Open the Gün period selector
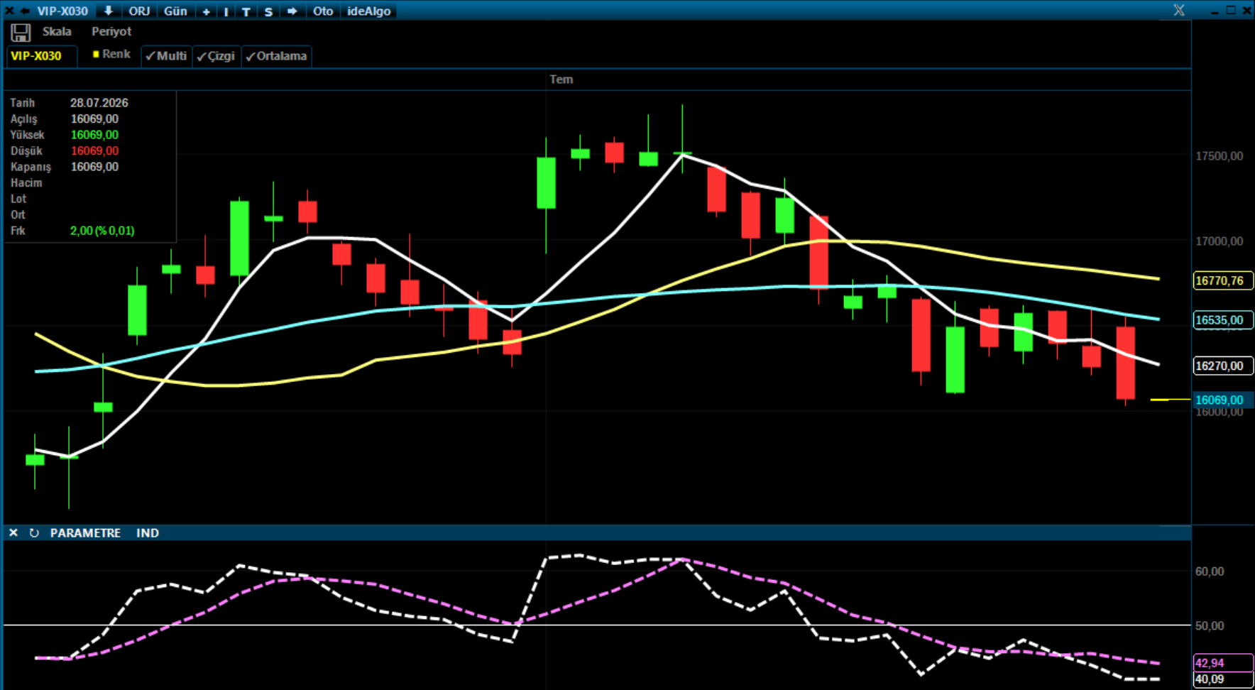Image resolution: width=1255 pixels, height=690 pixels. coord(175,11)
